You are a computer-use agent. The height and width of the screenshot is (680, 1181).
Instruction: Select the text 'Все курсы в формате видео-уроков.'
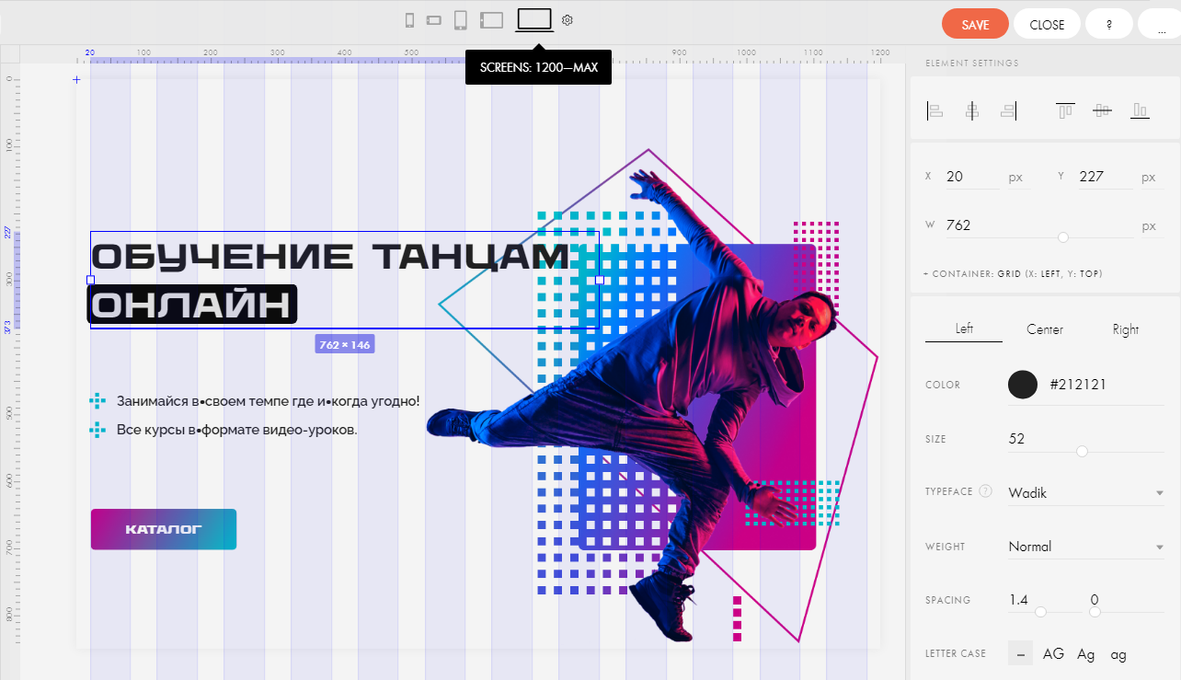tap(236, 430)
